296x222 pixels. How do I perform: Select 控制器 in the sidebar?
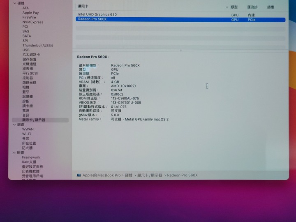click(x=28, y=78)
